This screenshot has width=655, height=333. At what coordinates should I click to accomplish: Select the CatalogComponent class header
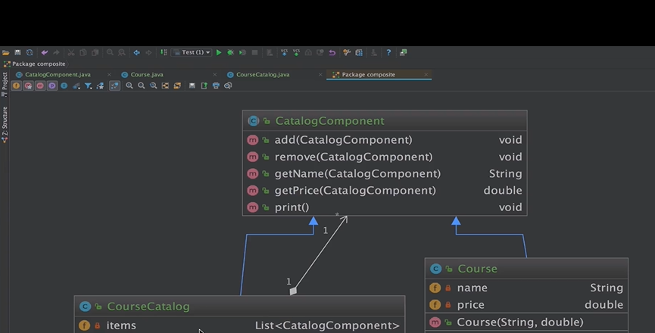[385, 121]
